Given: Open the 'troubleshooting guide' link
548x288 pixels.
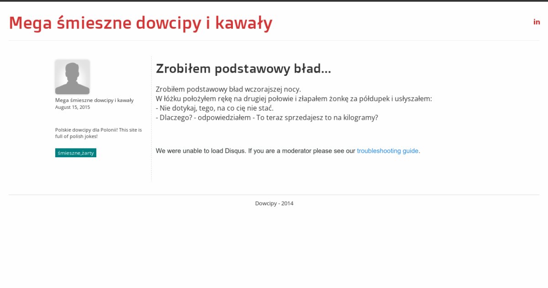Looking at the screenshot, I should (387, 151).
